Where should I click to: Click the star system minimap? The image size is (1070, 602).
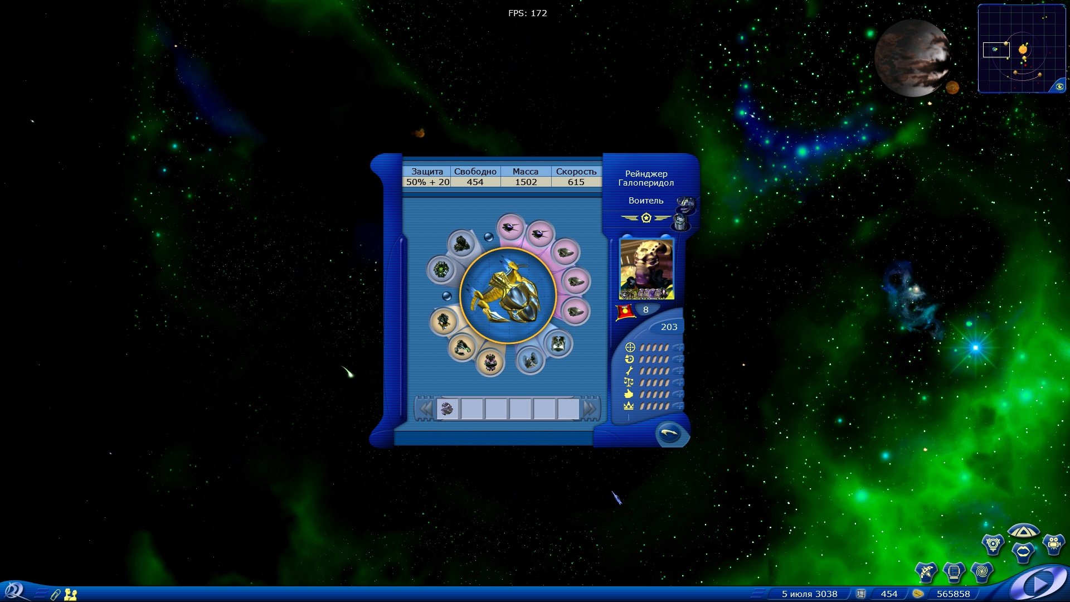click(1022, 48)
